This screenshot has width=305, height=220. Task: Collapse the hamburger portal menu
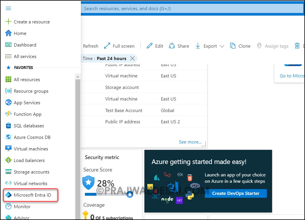[x=8, y=8]
